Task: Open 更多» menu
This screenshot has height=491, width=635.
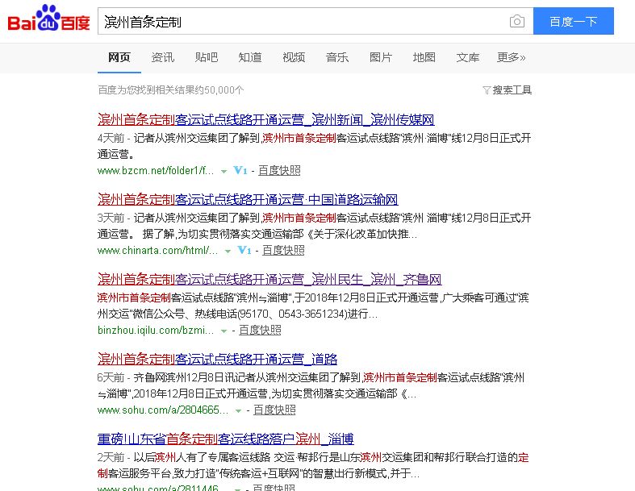Action: [x=511, y=57]
